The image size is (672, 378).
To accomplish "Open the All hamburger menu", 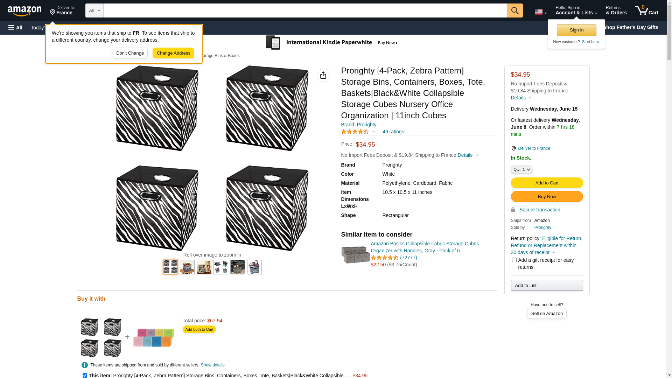I will (x=15, y=28).
